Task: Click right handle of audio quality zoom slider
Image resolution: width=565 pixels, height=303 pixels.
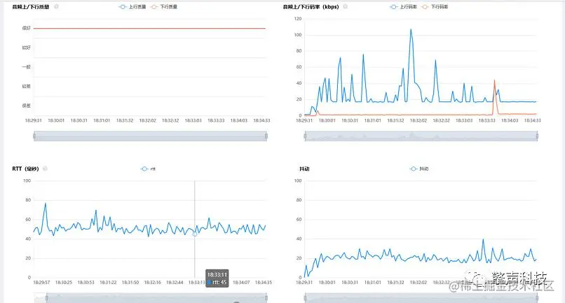Action: tap(266, 136)
